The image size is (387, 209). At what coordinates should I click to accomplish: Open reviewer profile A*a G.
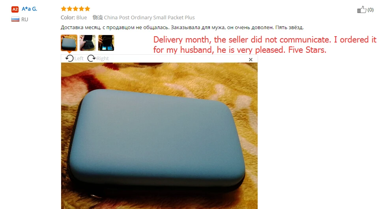click(x=29, y=9)
